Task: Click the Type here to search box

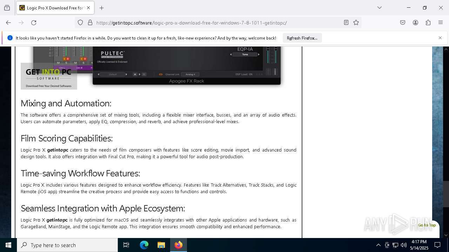Action: click(x=67, y=245)
